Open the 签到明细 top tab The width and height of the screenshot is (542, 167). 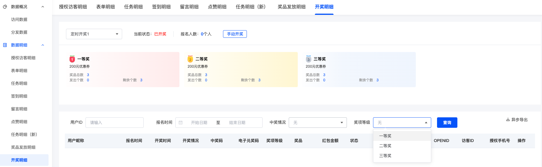click(161, 7)
